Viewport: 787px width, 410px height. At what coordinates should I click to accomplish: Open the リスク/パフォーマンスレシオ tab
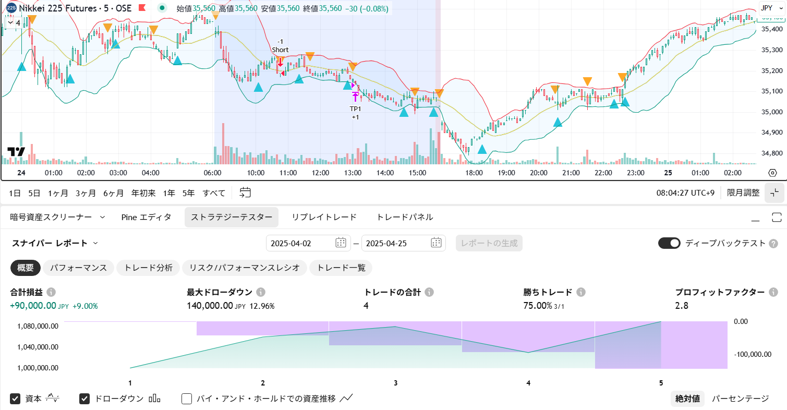pos(245,268)
